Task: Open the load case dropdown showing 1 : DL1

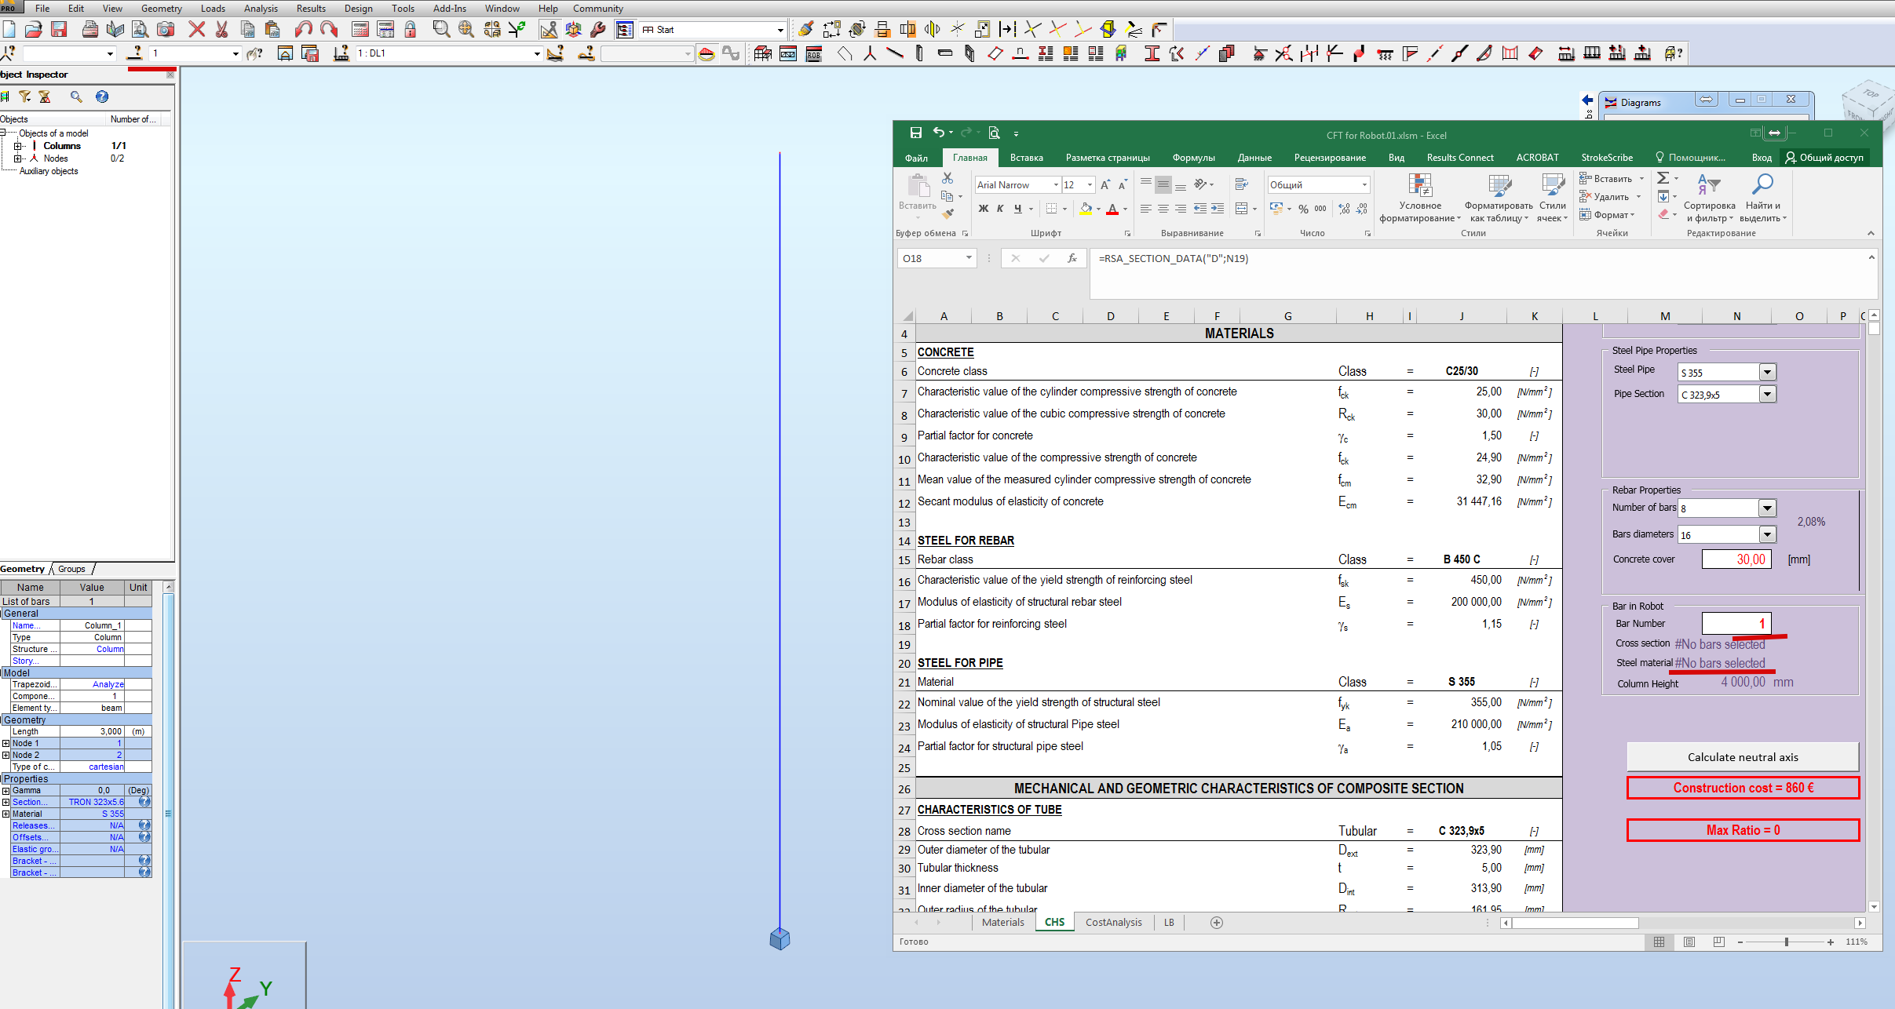Action: [536, 53]
